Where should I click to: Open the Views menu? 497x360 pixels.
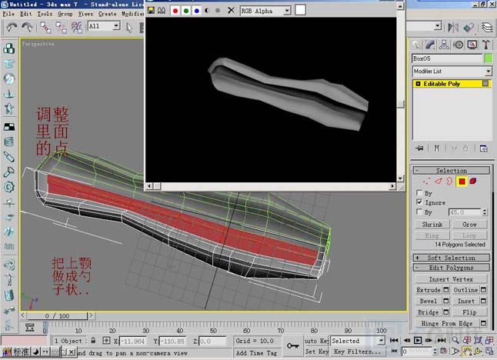click(x=85, y=14)
